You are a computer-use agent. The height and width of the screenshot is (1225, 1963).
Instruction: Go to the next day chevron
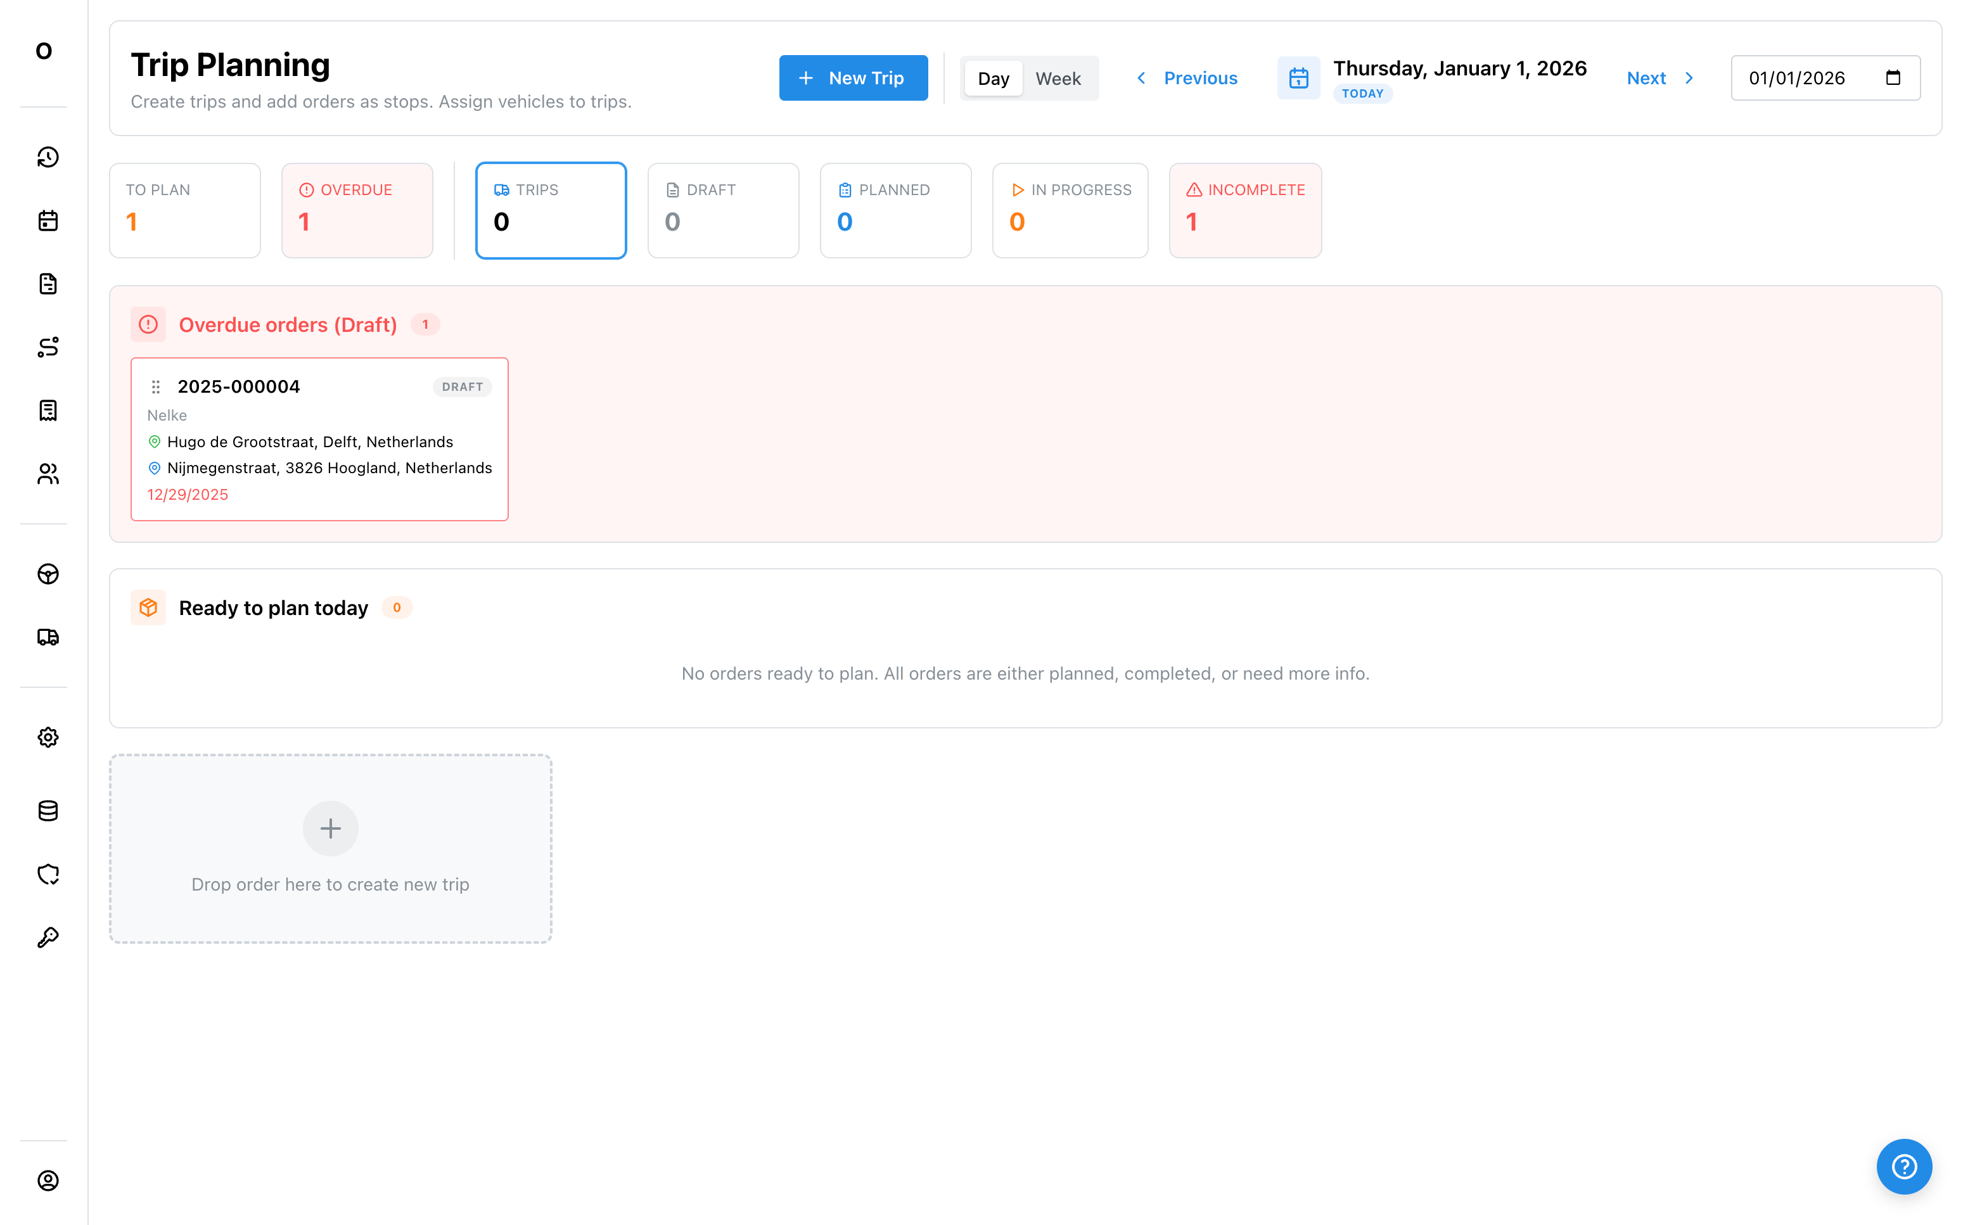(1689, 78)
